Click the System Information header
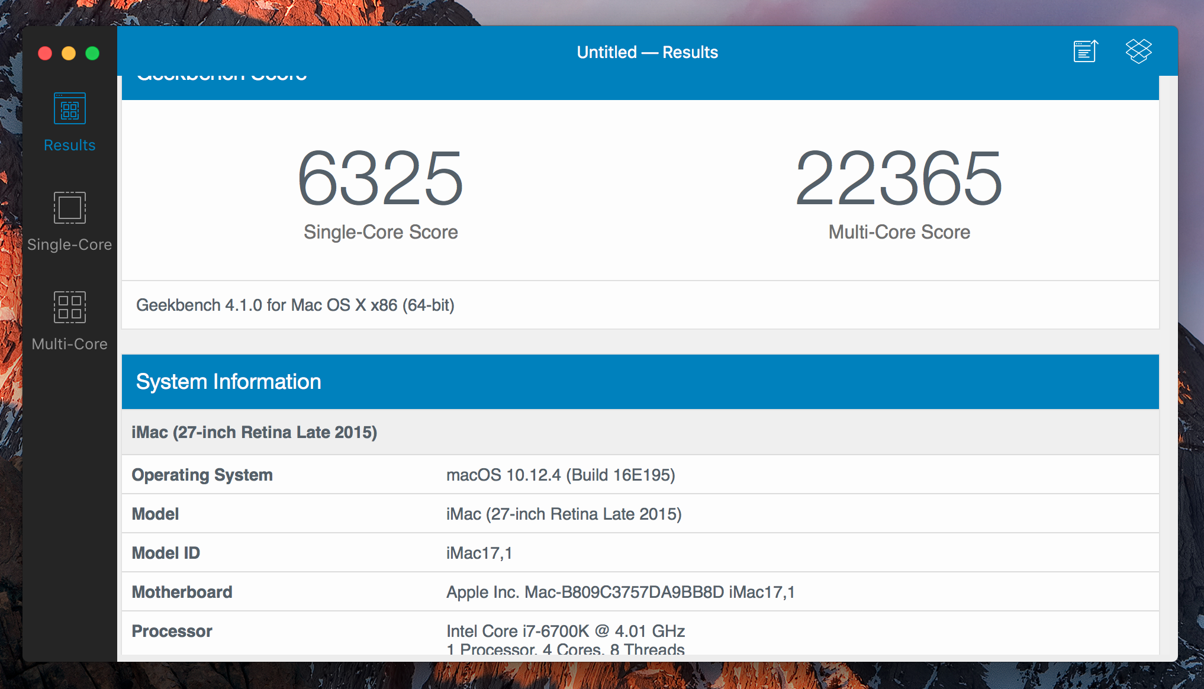 640,382
